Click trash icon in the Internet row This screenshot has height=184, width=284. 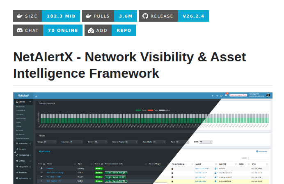[x=172, y=169]
